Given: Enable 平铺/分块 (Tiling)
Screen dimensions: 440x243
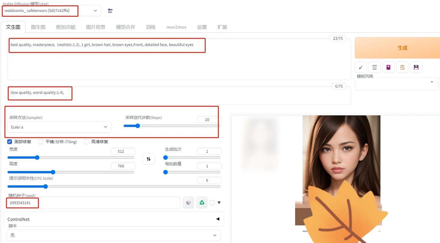Looking at the screenshot, I should (40, 141).
